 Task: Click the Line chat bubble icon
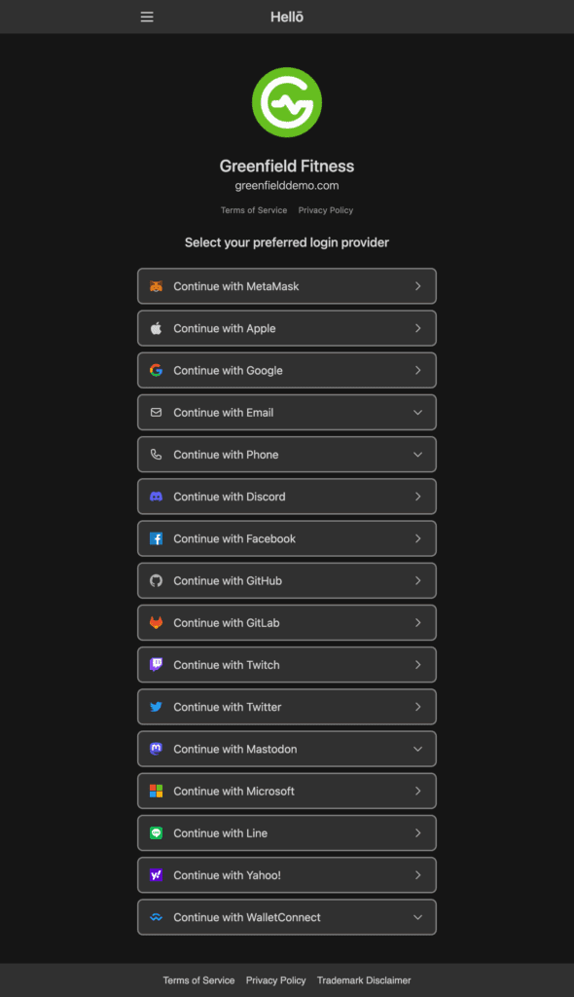tap(156, 833)
